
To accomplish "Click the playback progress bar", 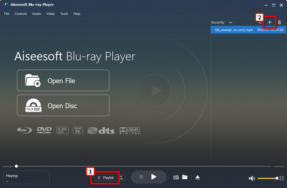I will [144, 166].
